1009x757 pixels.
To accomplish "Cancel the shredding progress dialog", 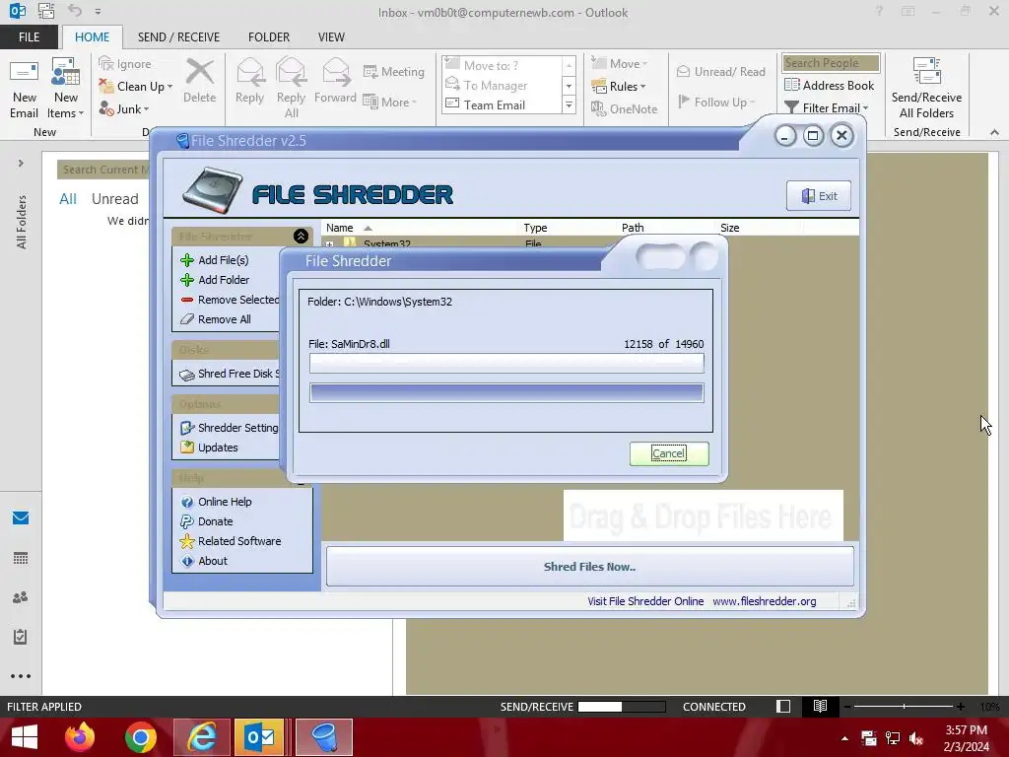I will (x=669, y=453).
